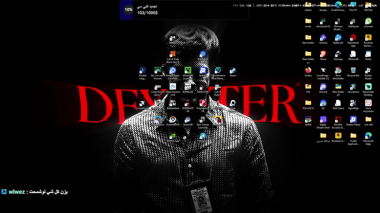Select the PS3 folder
This screenshot has height=213, width=380.
[308, 88]
